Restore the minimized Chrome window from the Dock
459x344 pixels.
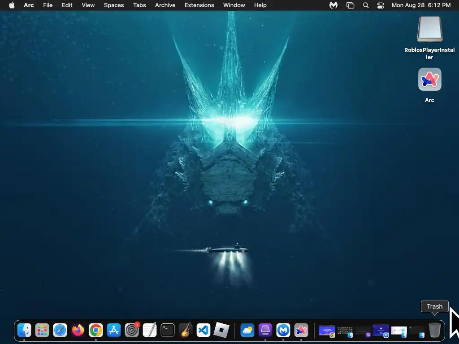point(327,331)
